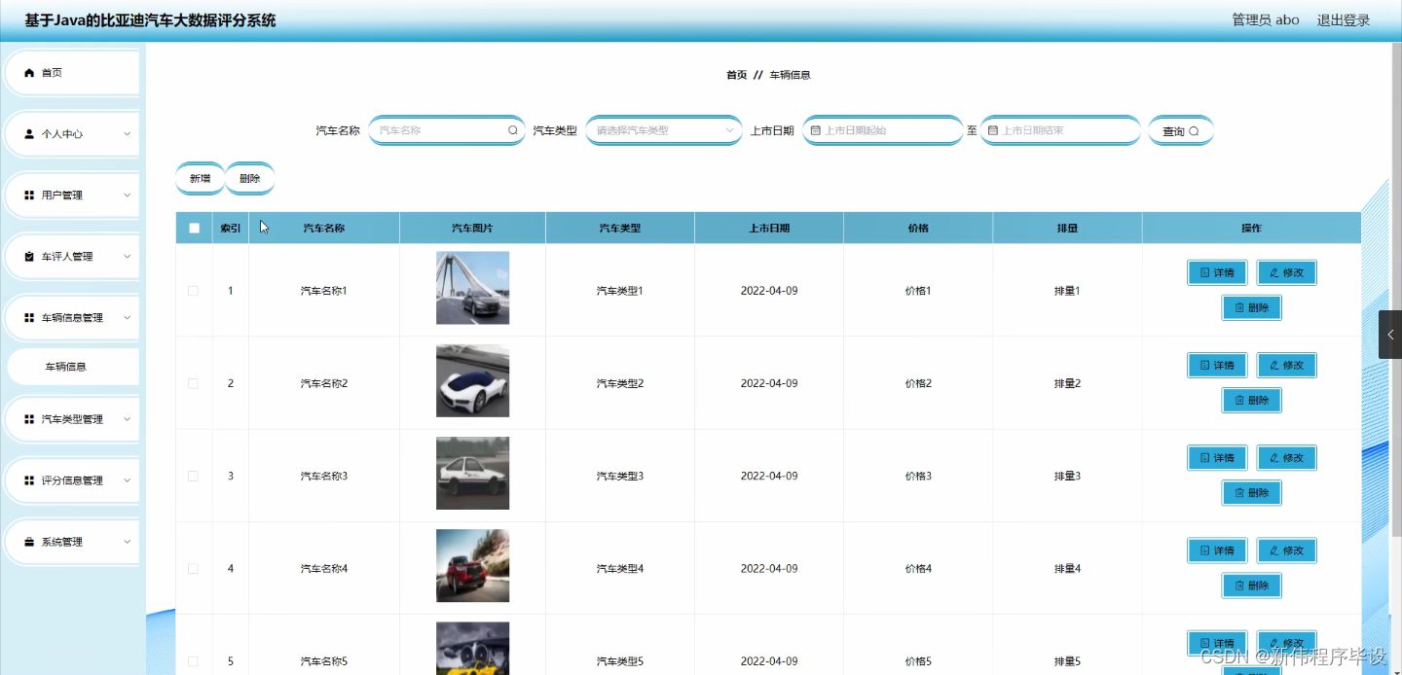Click the 上市日期 column header
This screenshot has height=675, width=1402.
click(769, 229)
